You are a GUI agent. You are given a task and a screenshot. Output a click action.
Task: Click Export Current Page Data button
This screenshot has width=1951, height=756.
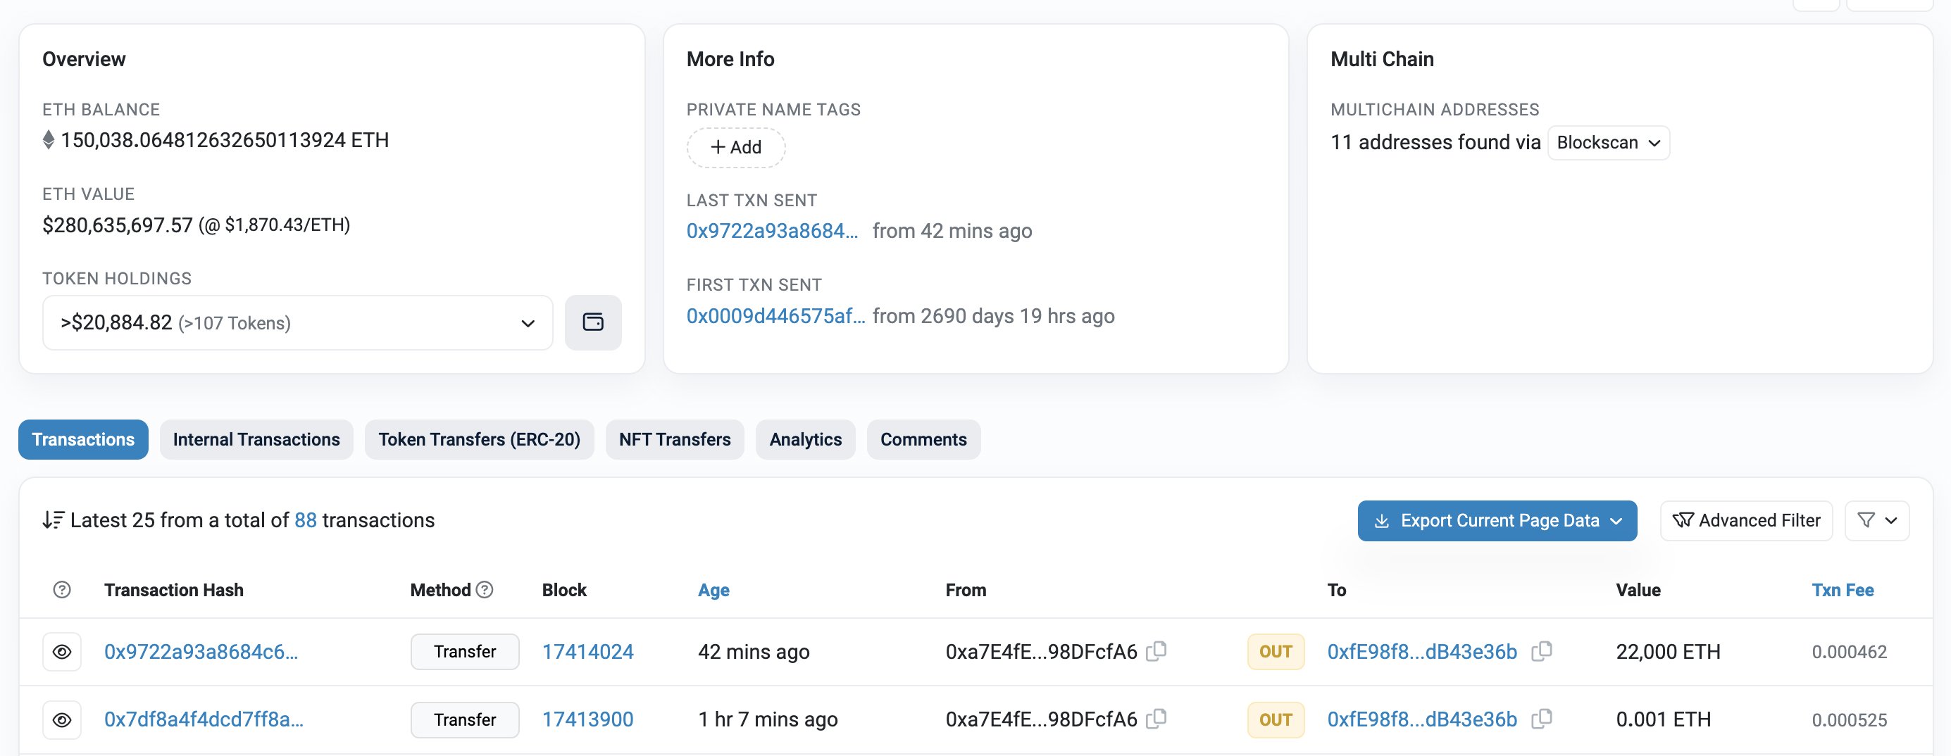pyautogui.click(x=1497, y=520)
